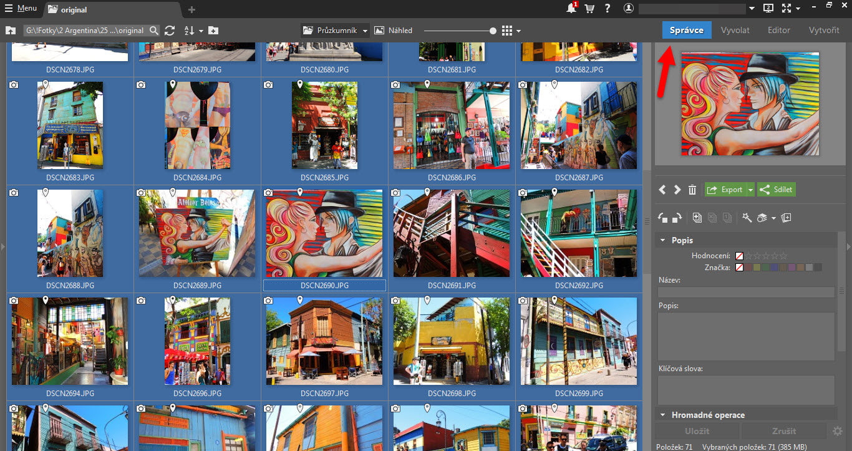Expand the grid display mode dropdown arrow
The image size is (852, 451).
click(518, 31)
